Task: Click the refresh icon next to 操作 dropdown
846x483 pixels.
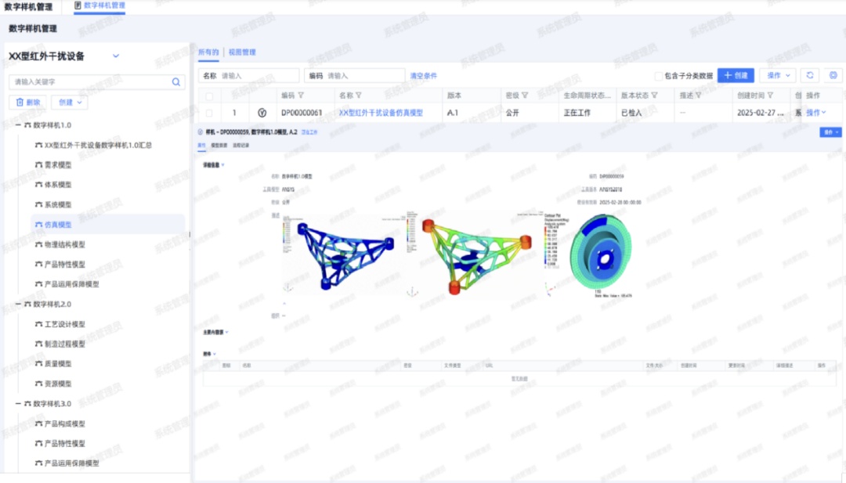Action: pyautogui.click(x=810, y=75)
